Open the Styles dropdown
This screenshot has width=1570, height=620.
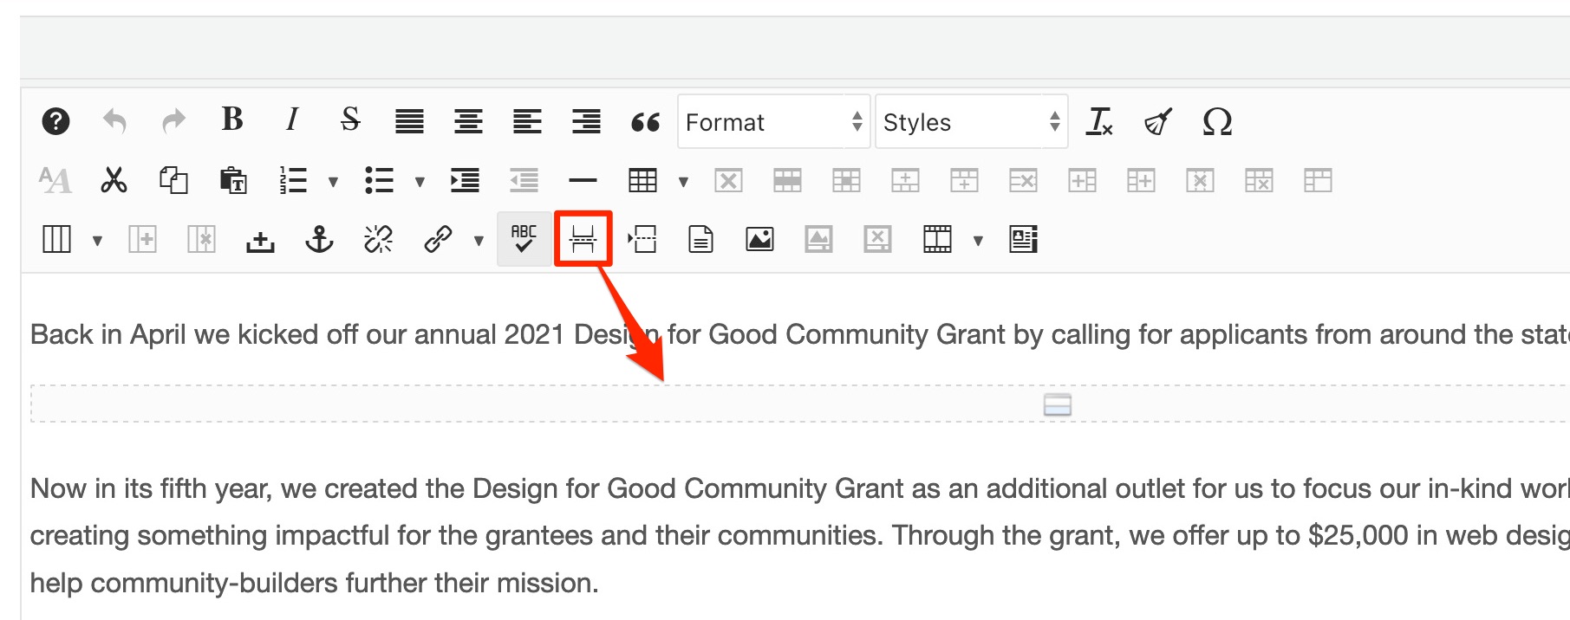pyautogui.click(x=971, y=122)
